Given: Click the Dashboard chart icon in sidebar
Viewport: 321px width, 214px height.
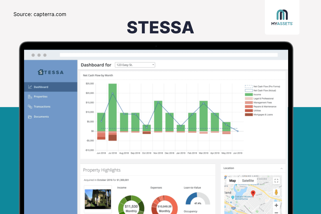Looking at the screenshot, I should pyautogui.click(x=30, y=87).
